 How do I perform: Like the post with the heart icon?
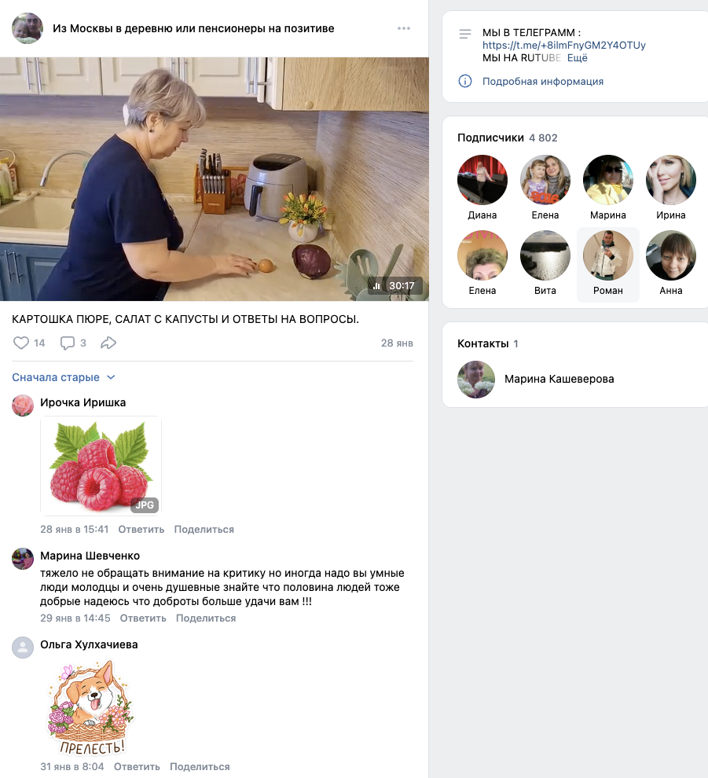(21, 343)
